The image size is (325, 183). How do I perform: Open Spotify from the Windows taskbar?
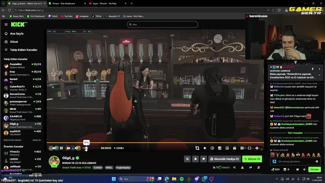pyautogui.click(x=182, y=179)
